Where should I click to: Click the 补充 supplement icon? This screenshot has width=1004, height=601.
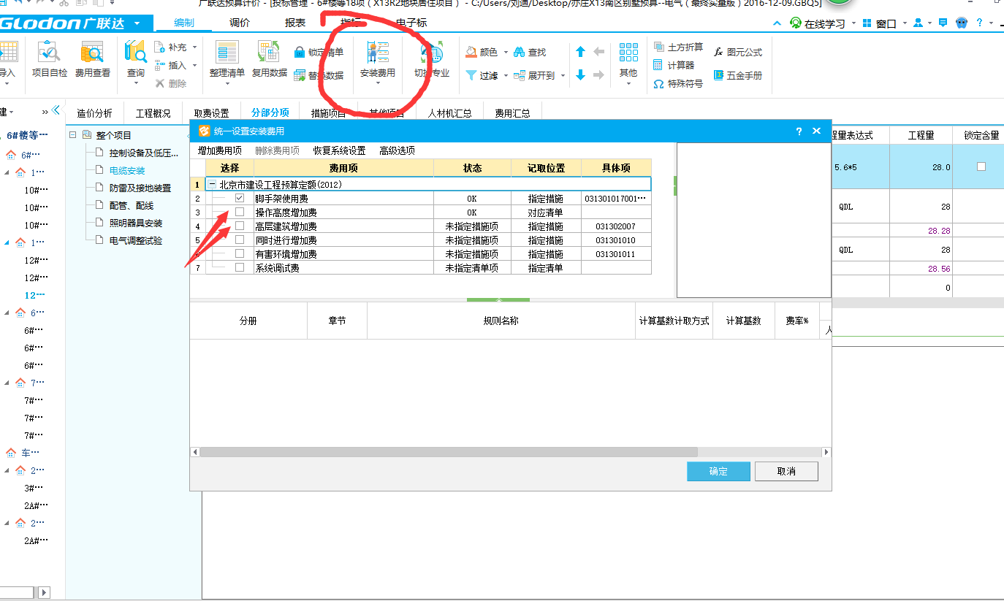coord(160,47)
